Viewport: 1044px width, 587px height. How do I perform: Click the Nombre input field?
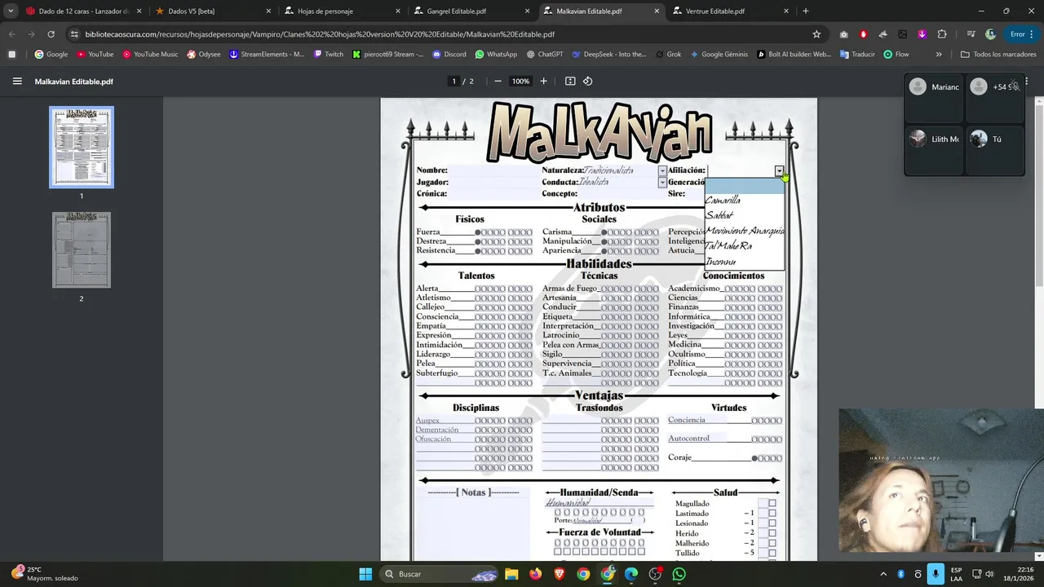tap(493, 170)
